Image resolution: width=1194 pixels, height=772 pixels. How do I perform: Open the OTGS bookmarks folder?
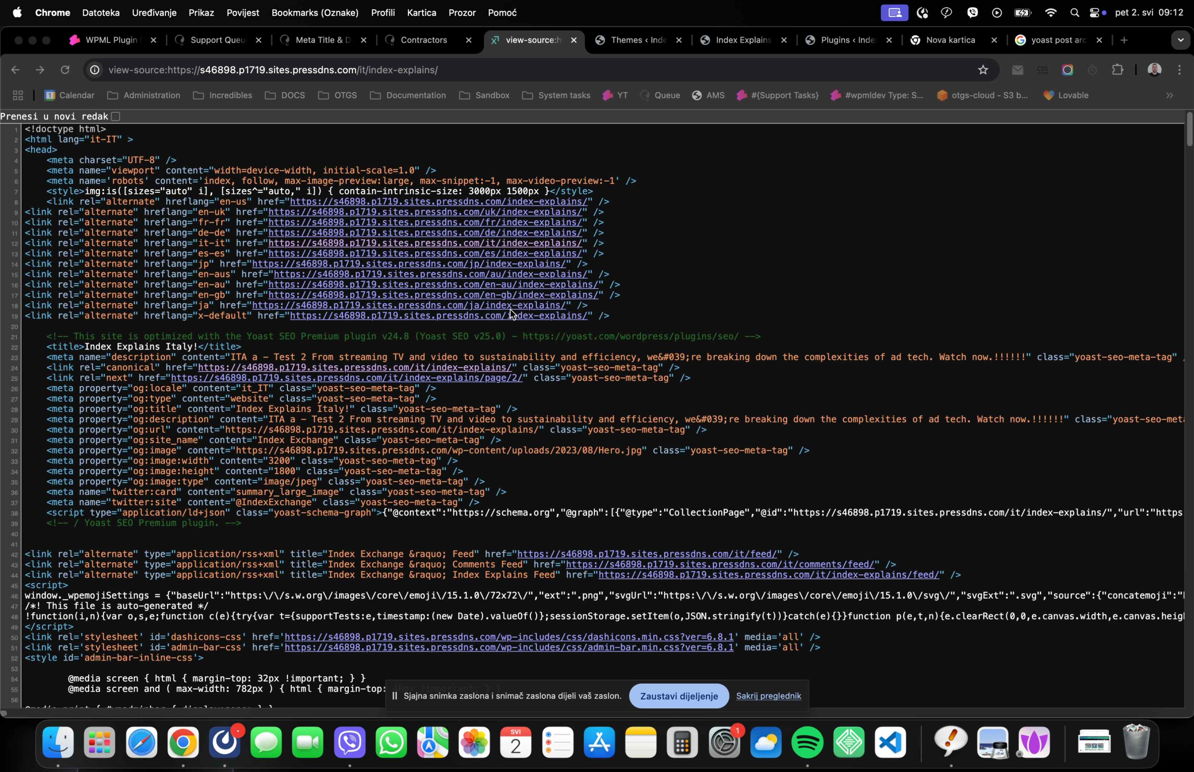337,95
